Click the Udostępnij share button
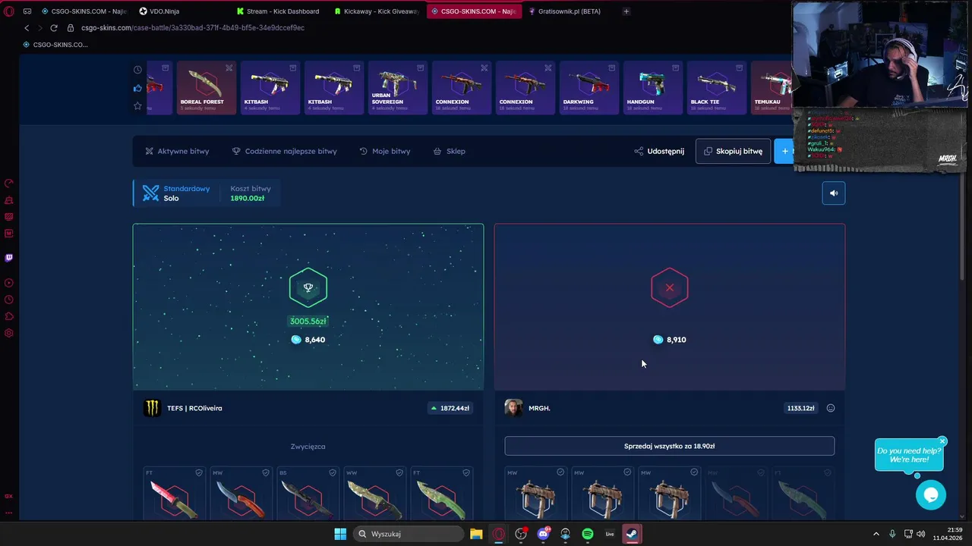The height and width of the screenshot is (546, 972). (659, 151)
